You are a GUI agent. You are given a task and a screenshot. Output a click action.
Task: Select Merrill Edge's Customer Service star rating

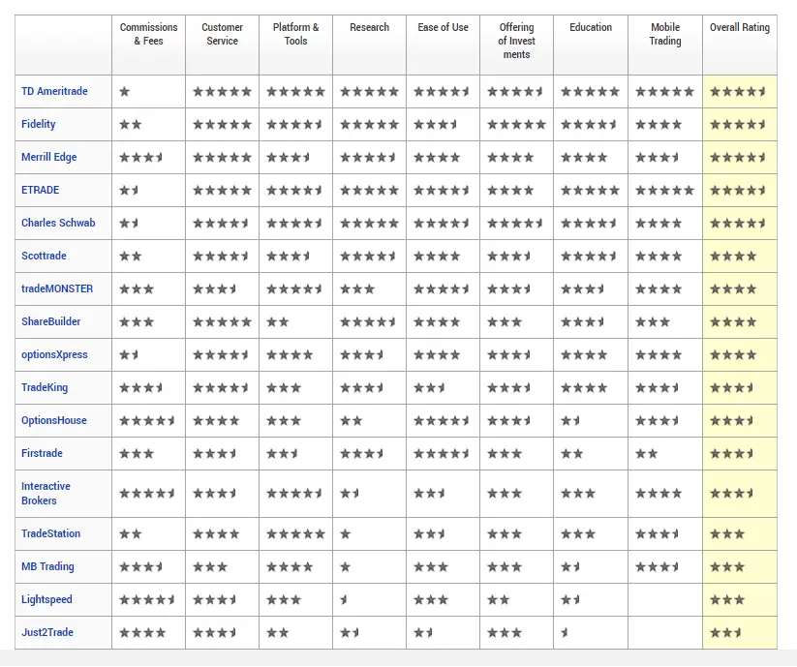222,157
